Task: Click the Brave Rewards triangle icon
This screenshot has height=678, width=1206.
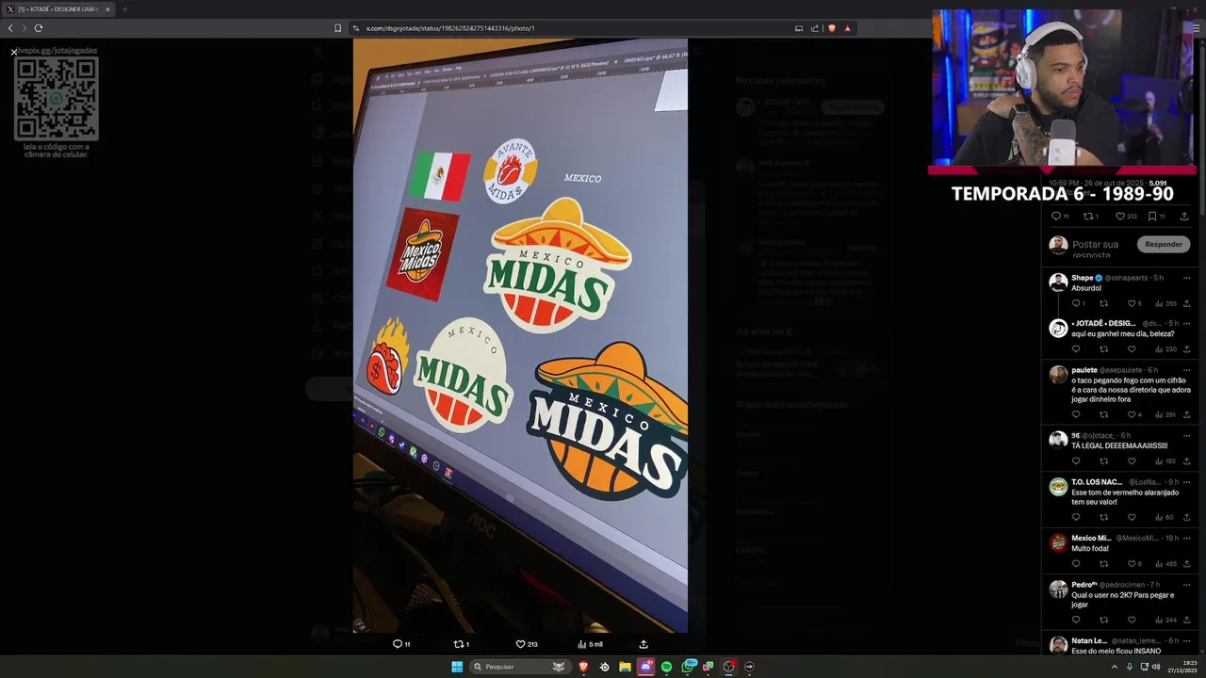Action: (x=847, y=28)
